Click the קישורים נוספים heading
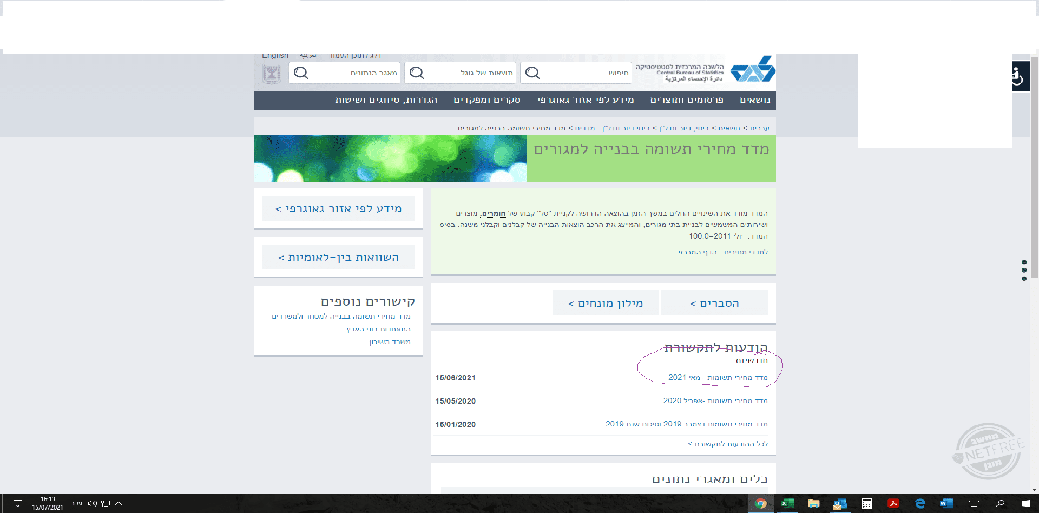 point(367,301)
